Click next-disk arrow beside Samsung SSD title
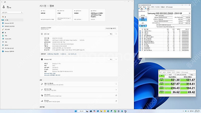Image resolution: width=201 pixels, height=113 pixels. point(189,13)
